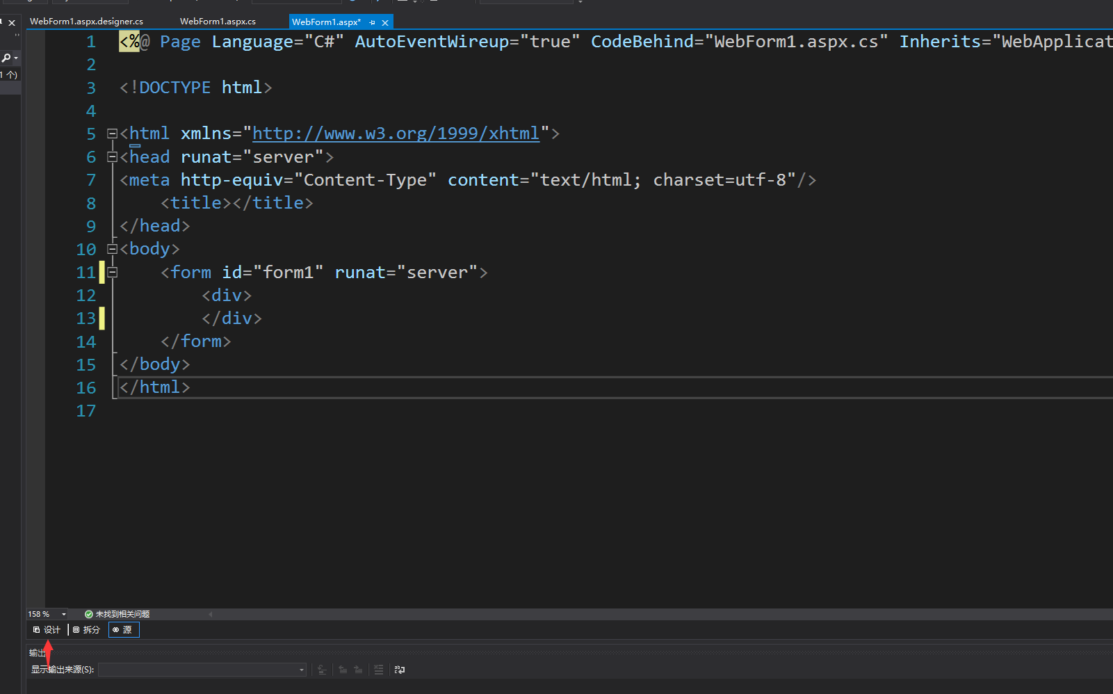Click the Clear All Output icon

tap(378, 670)
